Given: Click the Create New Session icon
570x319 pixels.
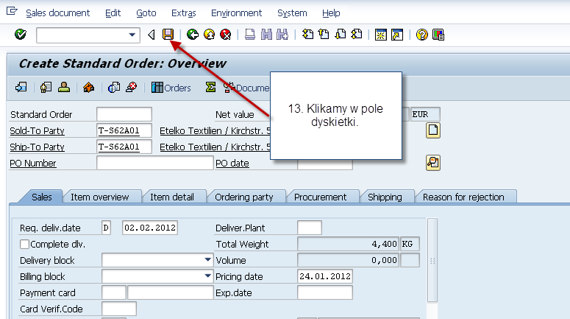Looking at the screenshot, I should click(380, 35).
